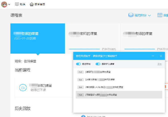
Task: Click the second card's 已学习100% progress bar
Action: [x=85, y=49]
